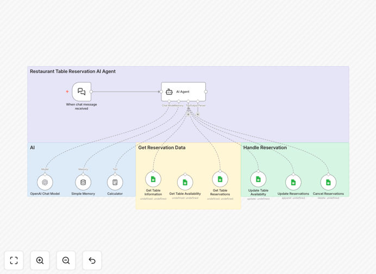Screen dimensions: 376x274
Task: Open the Get Table Information node
Action: click(153, 179)
